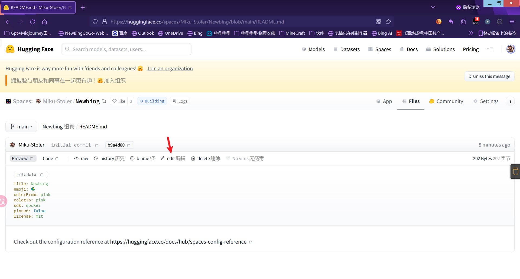Open the three-dot space options menu
This screenshot has width=520, height=279.
510,101
